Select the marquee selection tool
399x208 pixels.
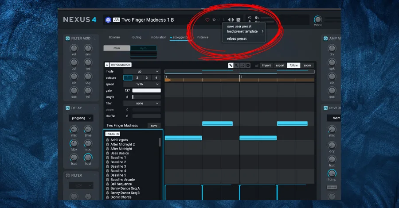point(242,65)
